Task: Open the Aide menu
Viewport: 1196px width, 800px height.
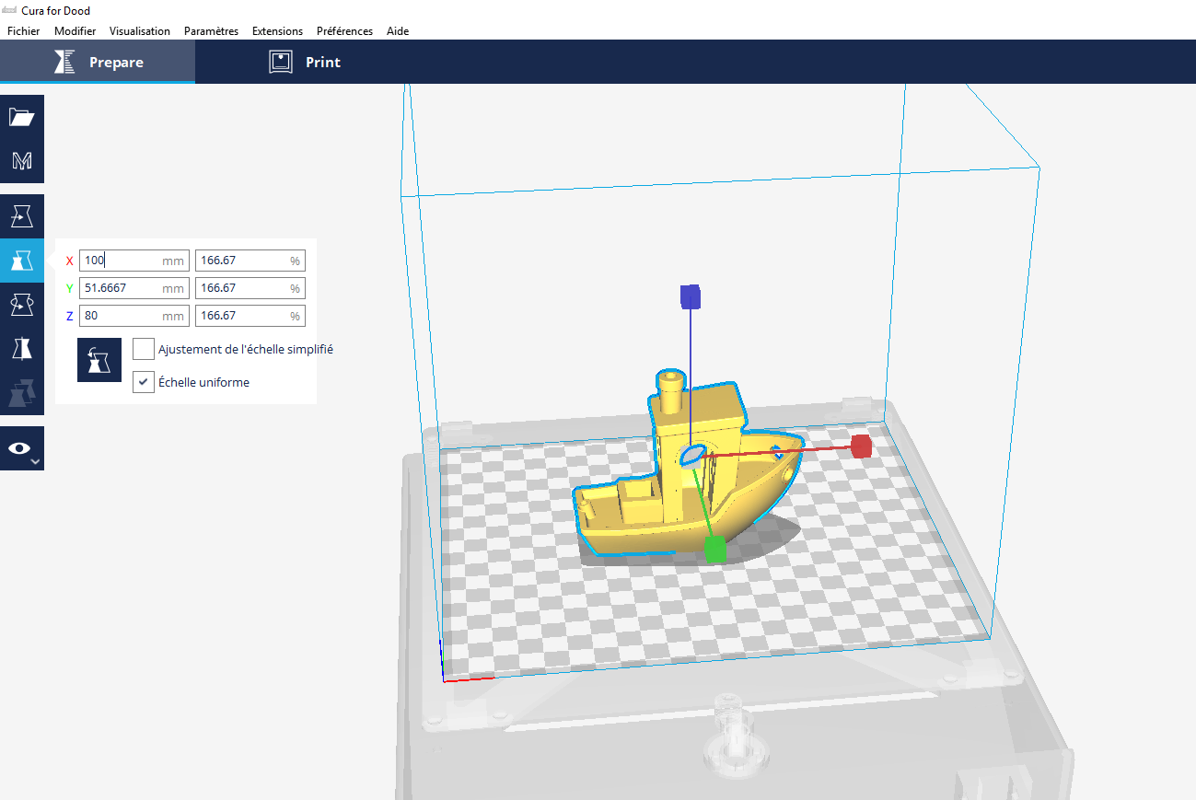Action: tap(398, 30)
